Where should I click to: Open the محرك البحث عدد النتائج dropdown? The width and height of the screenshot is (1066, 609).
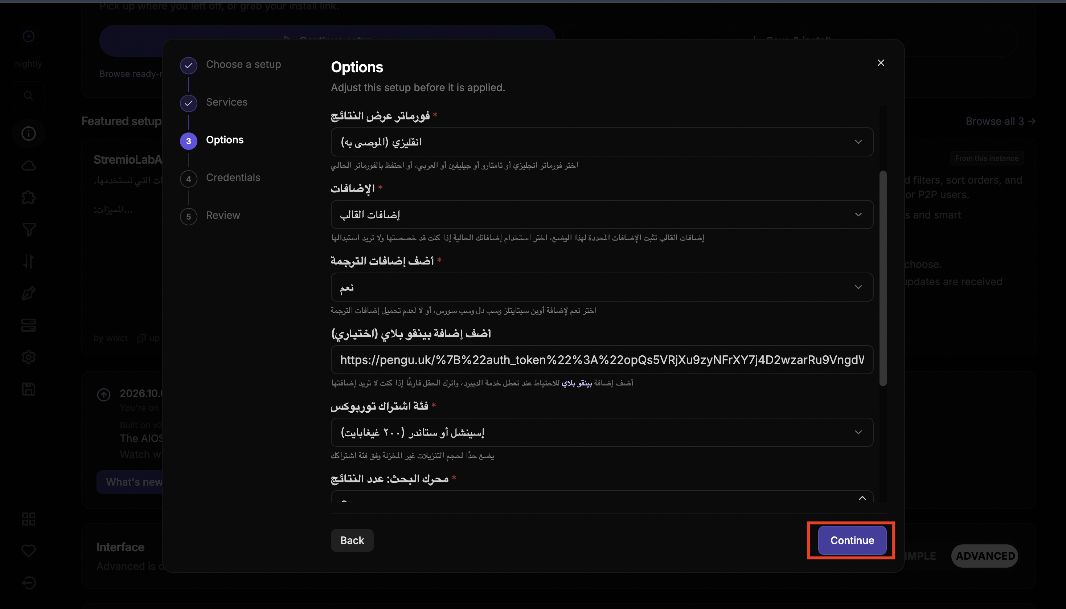coord(602,496)
